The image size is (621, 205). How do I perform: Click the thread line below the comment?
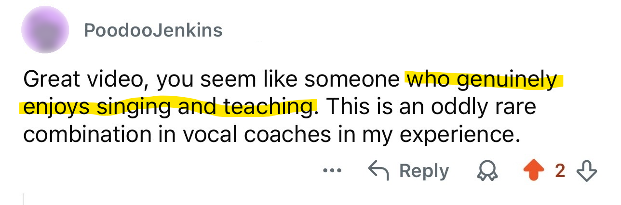[23, 199]
